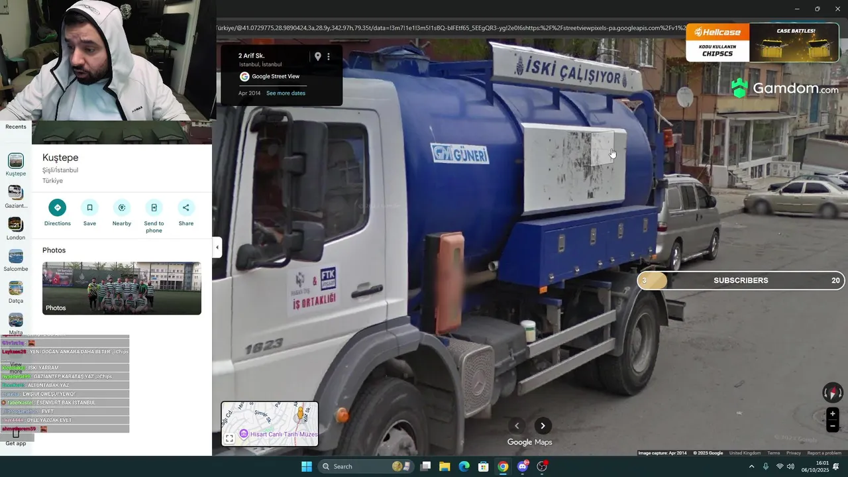Click the browser address bar URL
This screenshot has height=477, width=848.
[450, 28]
